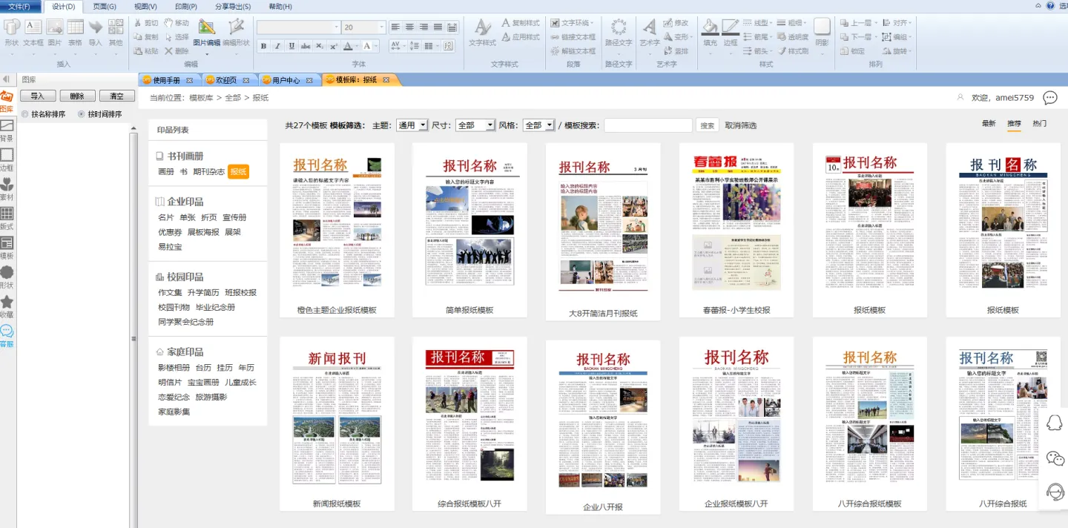Click the 艺术字 word art icon
Screen dimensions: 1068x528
pos(649,33)
